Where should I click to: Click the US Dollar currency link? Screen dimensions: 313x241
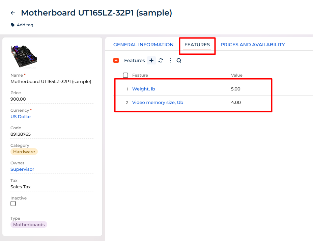tap(21, 117)
